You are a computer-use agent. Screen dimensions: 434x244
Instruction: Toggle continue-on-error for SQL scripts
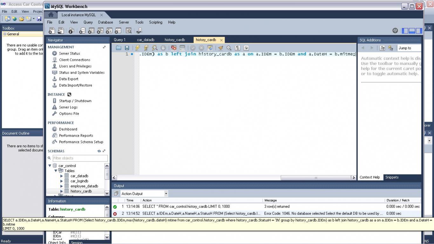point(173,48)
